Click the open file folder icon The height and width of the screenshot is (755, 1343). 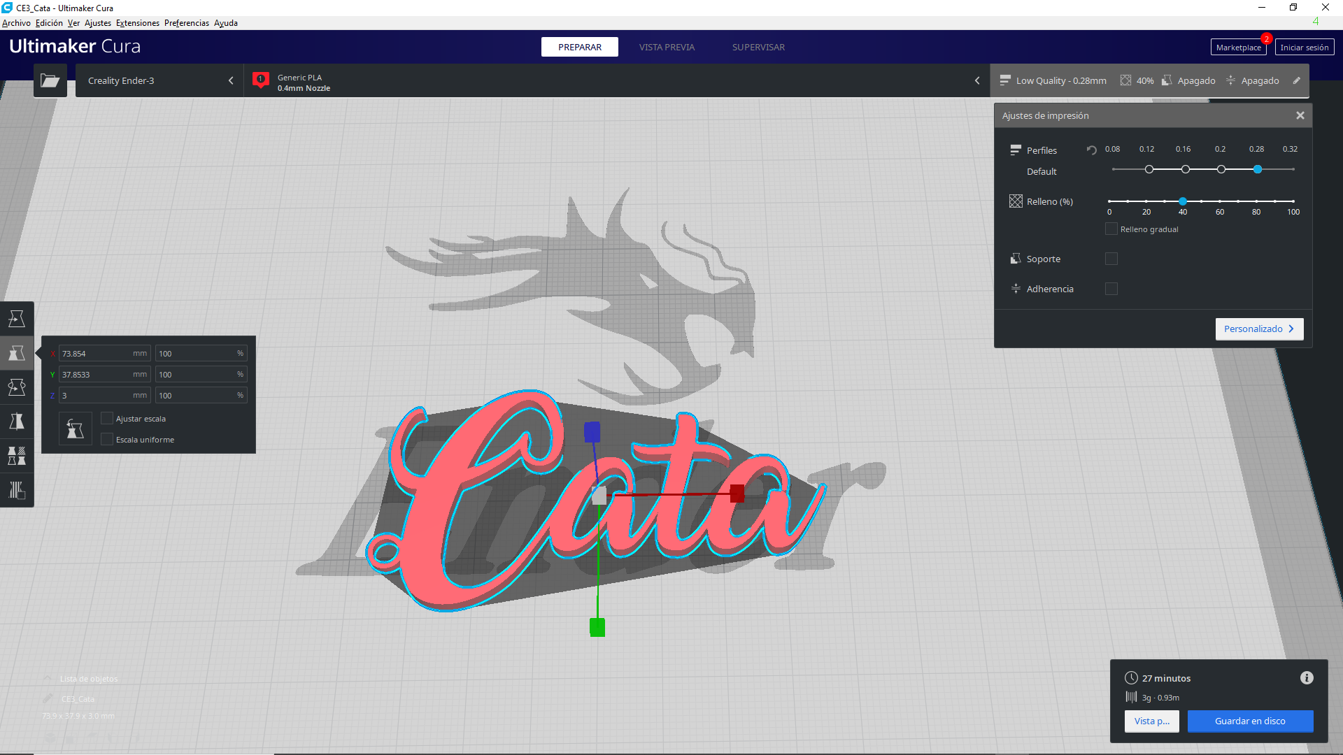[50, 80]
